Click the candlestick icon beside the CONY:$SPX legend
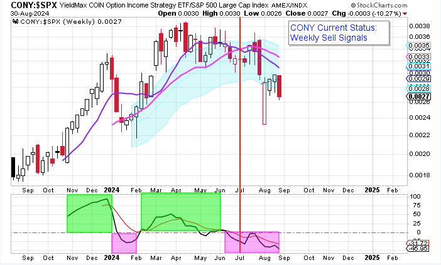Screen dimensions: 441x265 click(x=15, y=22)
